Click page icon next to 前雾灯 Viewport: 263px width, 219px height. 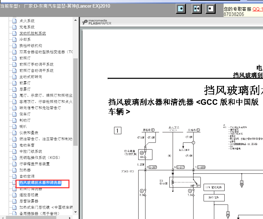(15, 83)
